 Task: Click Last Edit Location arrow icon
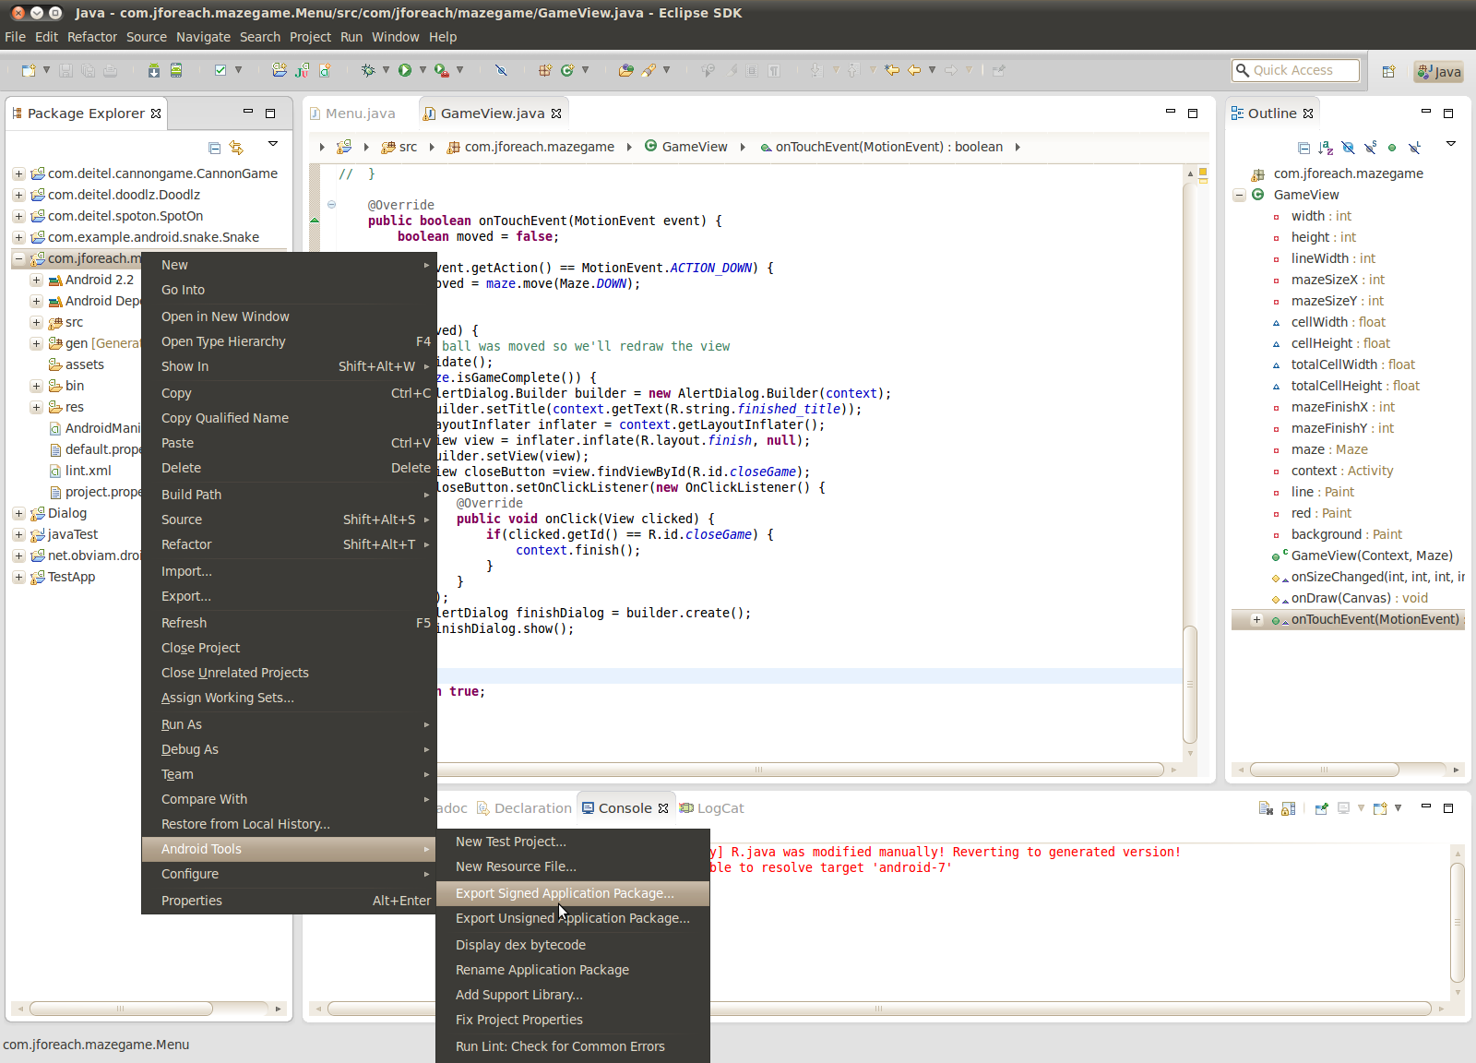[892, 70]
